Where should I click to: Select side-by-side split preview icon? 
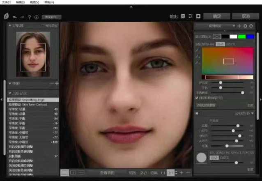tap(73, 173)
